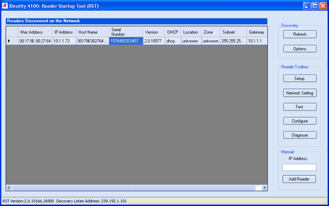The image size is (329, 206).
Task: Select the IP cell 10.1.1.73
Action: click(64, 41)
